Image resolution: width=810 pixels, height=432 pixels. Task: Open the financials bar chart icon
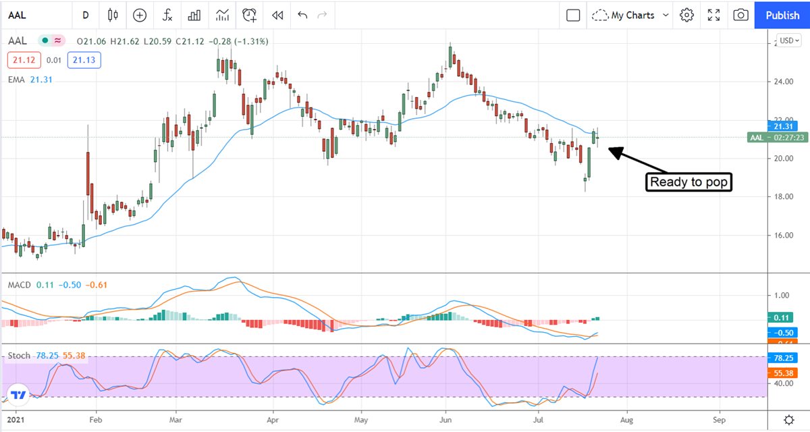pyautogui.click(x=194, y=15)
